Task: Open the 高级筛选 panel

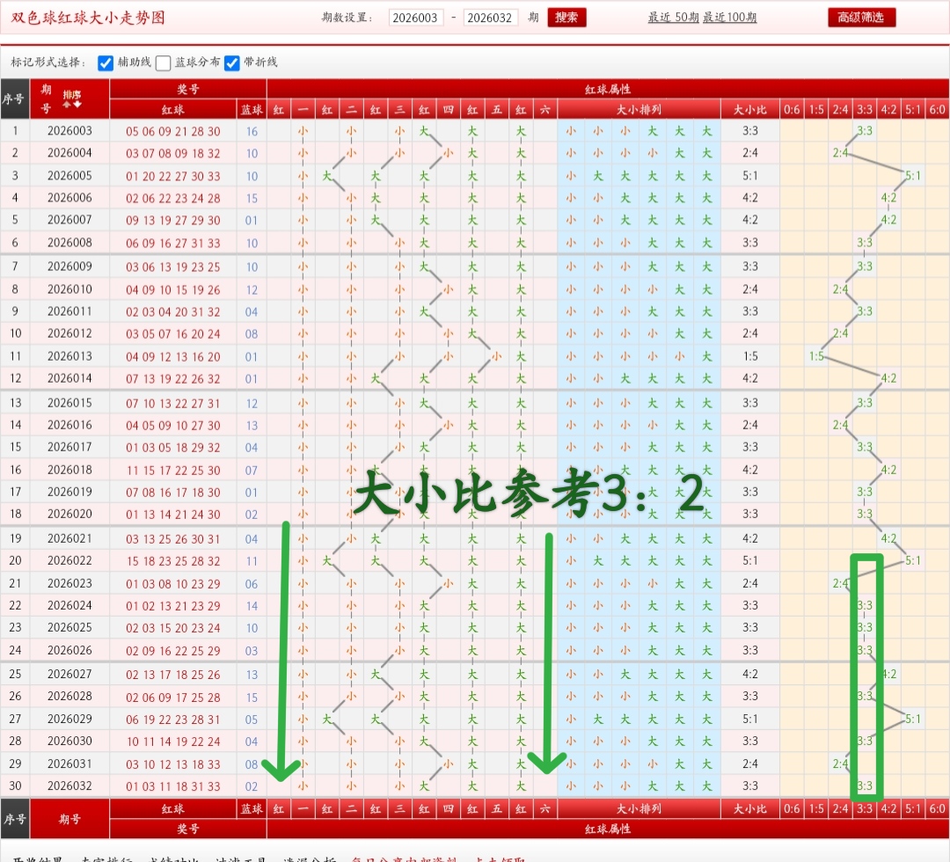Action: click(x=860, y=17)
